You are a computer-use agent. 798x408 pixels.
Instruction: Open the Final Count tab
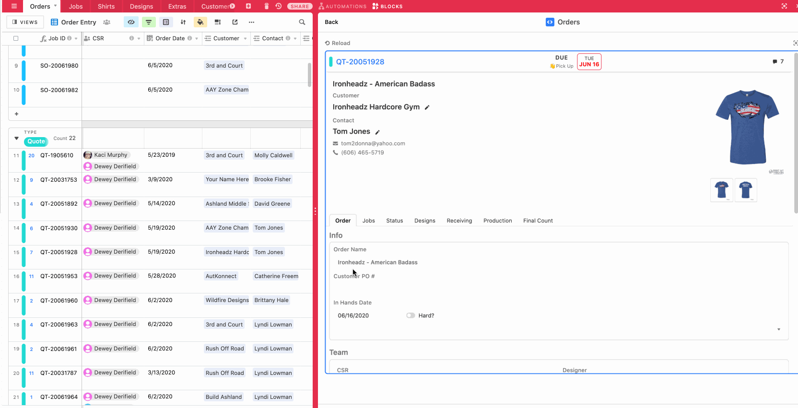point(538,221)
